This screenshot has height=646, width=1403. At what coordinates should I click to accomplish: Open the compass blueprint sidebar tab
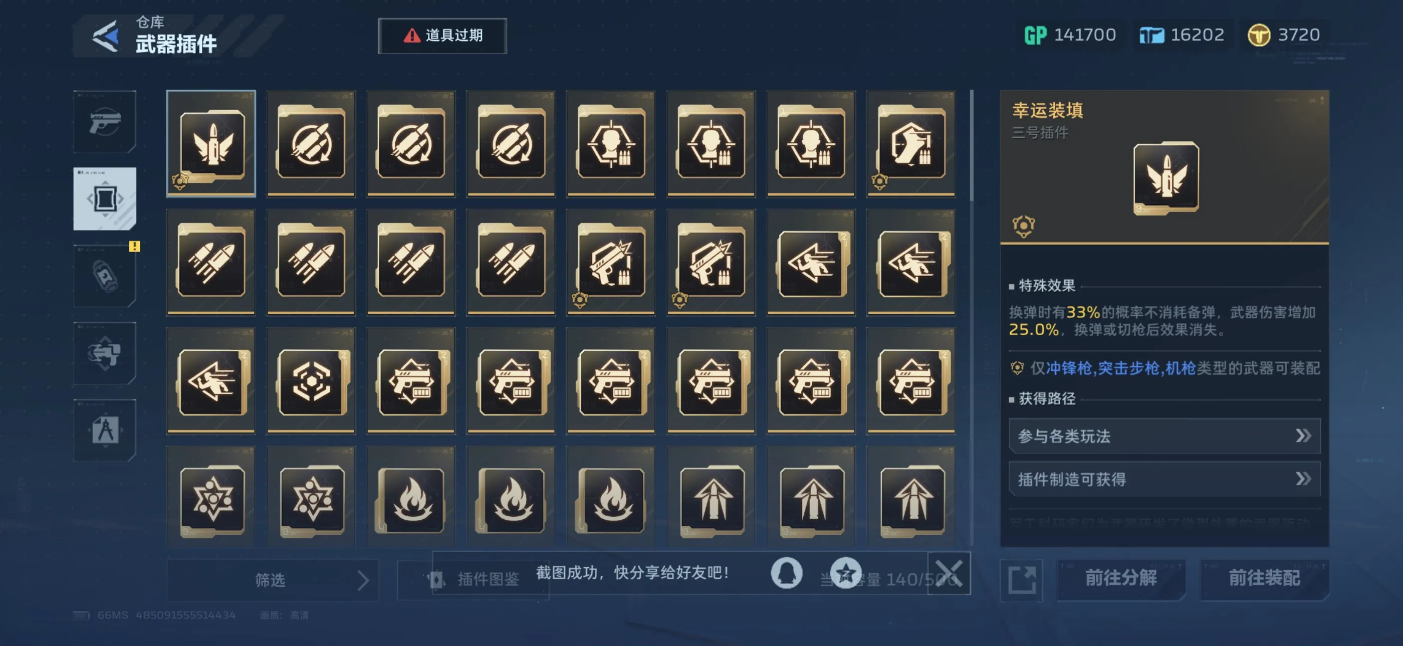click(x=105, y=430)
